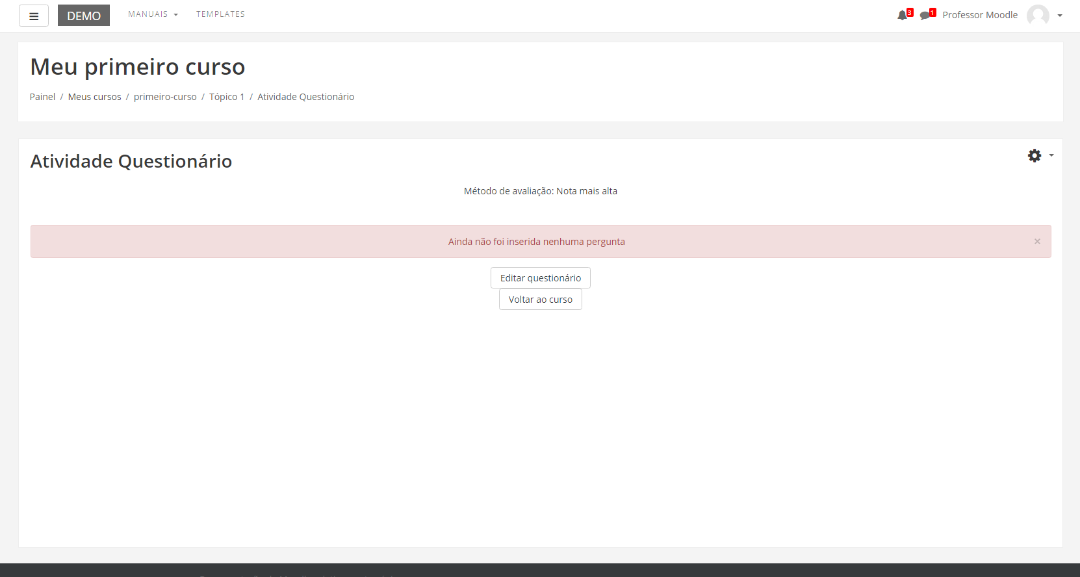Expand the user menu caret
Image resolution: width=1080 pixels, height=577 pixels.
tap(1060, 16)
